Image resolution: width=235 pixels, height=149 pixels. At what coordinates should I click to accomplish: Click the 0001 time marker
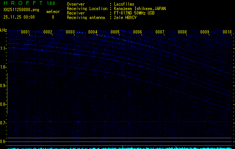coord(25,32)
